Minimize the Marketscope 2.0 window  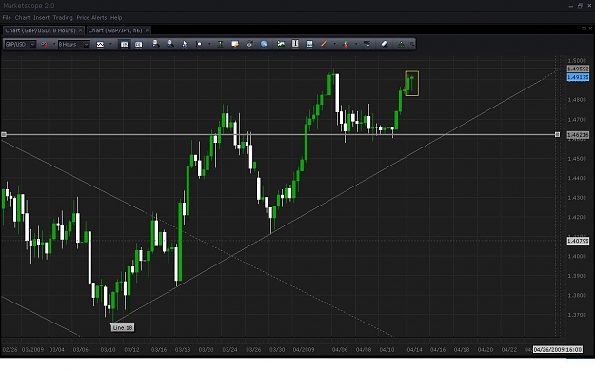coord(571,6)
